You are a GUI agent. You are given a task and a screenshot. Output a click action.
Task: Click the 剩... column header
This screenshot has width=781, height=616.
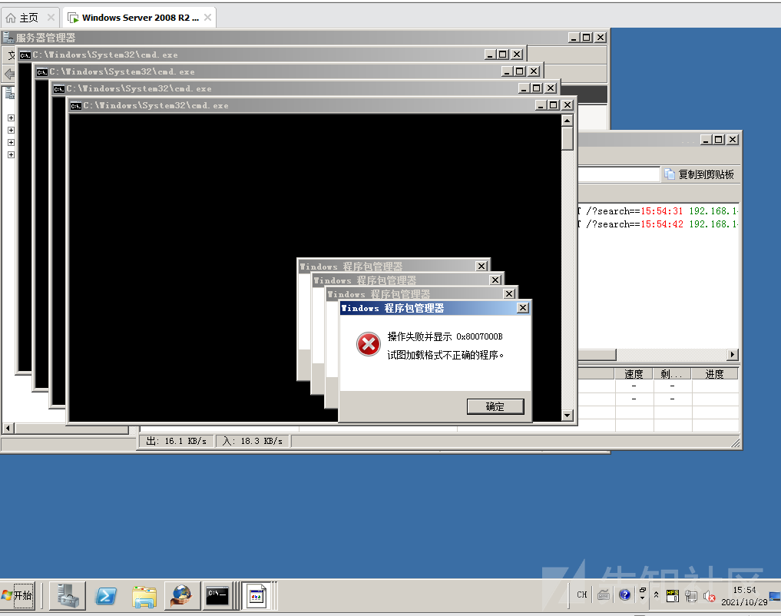671,373
